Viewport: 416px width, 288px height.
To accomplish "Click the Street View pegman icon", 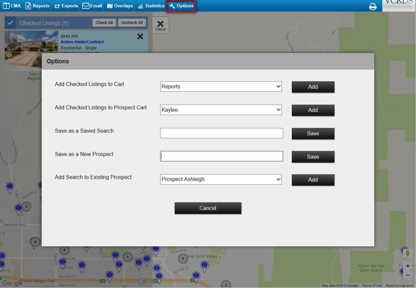I will coord(408,253).
